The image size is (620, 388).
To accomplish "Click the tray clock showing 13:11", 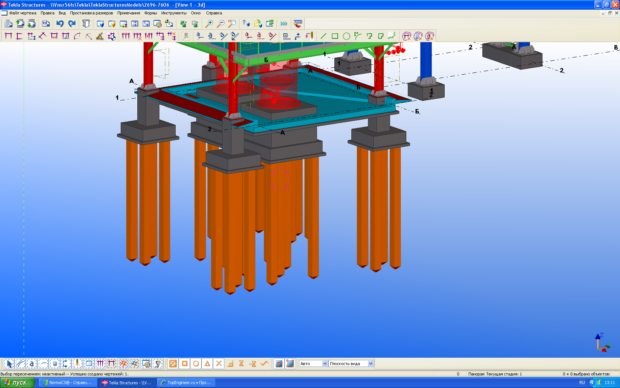I will click(610, 382).
